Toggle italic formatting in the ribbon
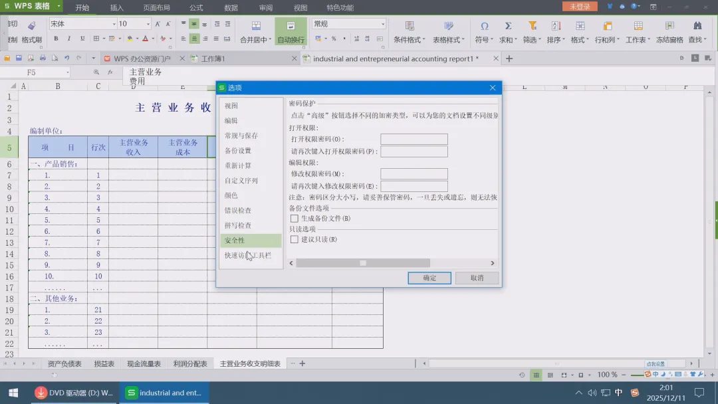Screen dimensions: 718x404 [x=69, y=39]
